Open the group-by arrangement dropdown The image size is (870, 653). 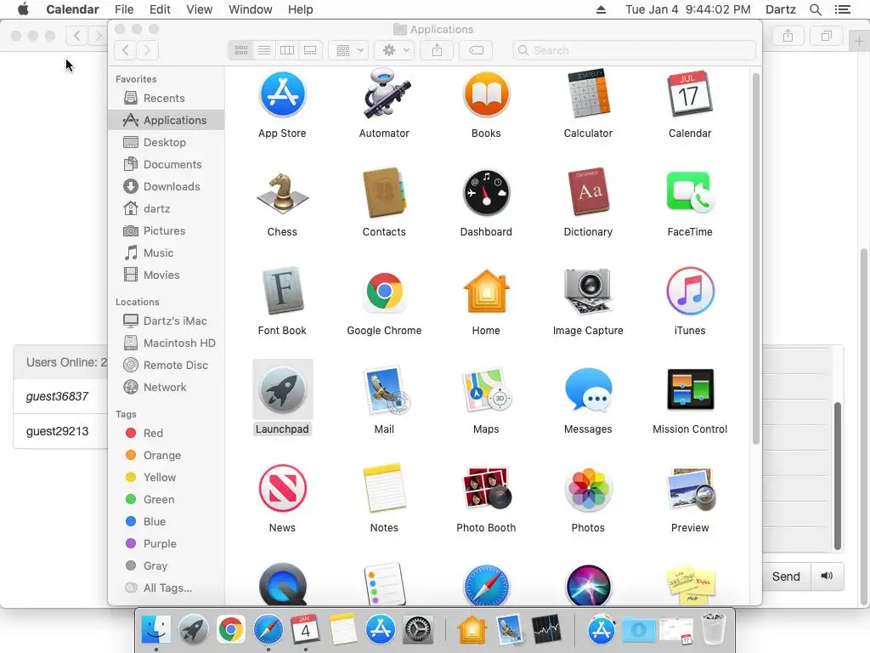348,50
